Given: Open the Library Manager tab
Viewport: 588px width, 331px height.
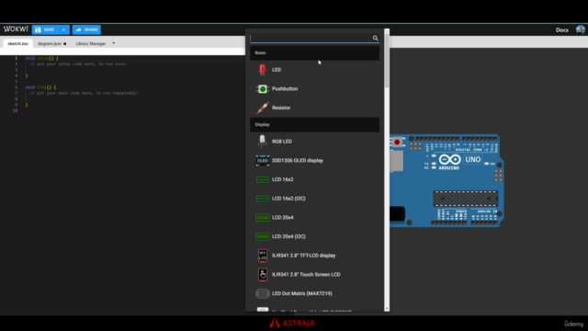Looking at the screenshot, I should pyautogui.click(x=91, y=43).
